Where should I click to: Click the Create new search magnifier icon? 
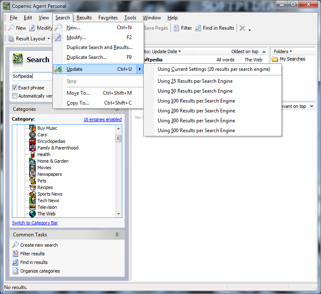pos(15,245)
